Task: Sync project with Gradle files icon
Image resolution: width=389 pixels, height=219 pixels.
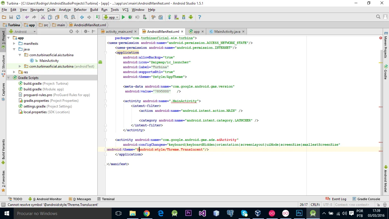Action: pos(169,17)
